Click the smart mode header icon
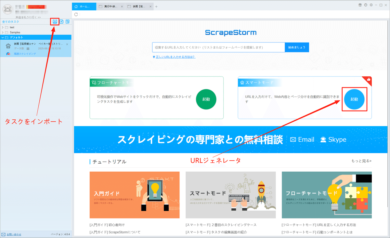The height and width of the screenshot is (238, 390). 242,83
